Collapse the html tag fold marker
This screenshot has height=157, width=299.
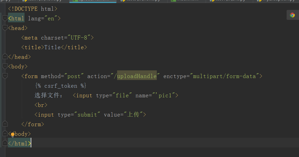[5, 18]
